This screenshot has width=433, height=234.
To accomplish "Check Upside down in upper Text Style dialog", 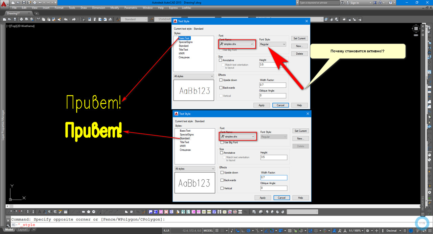I will [x=221, y=80].
